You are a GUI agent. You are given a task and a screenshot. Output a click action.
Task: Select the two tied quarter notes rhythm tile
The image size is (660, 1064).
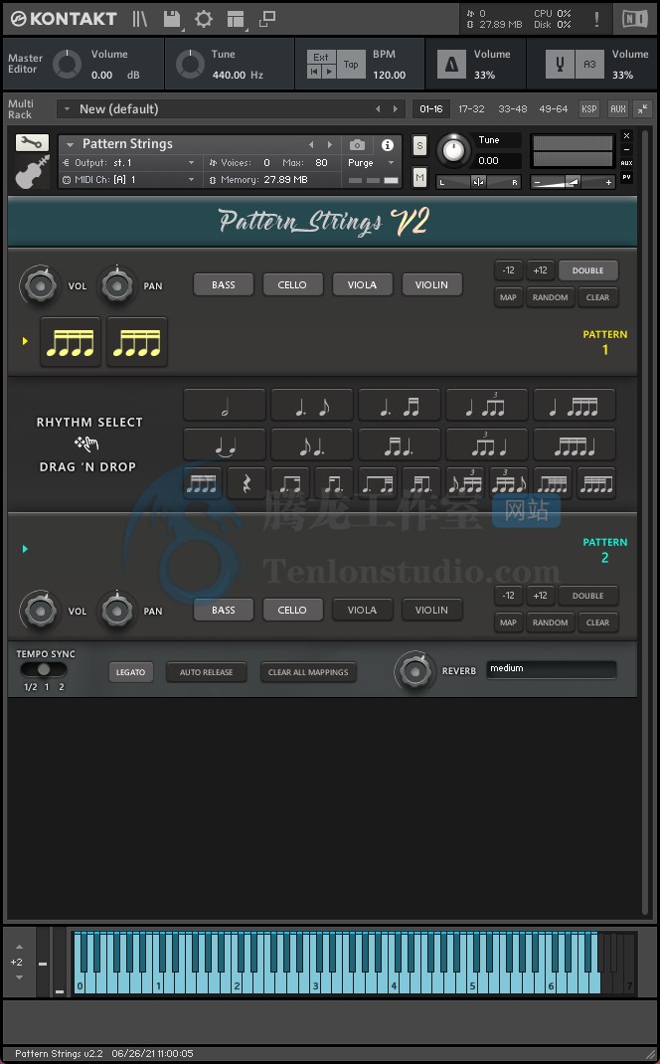225,445
